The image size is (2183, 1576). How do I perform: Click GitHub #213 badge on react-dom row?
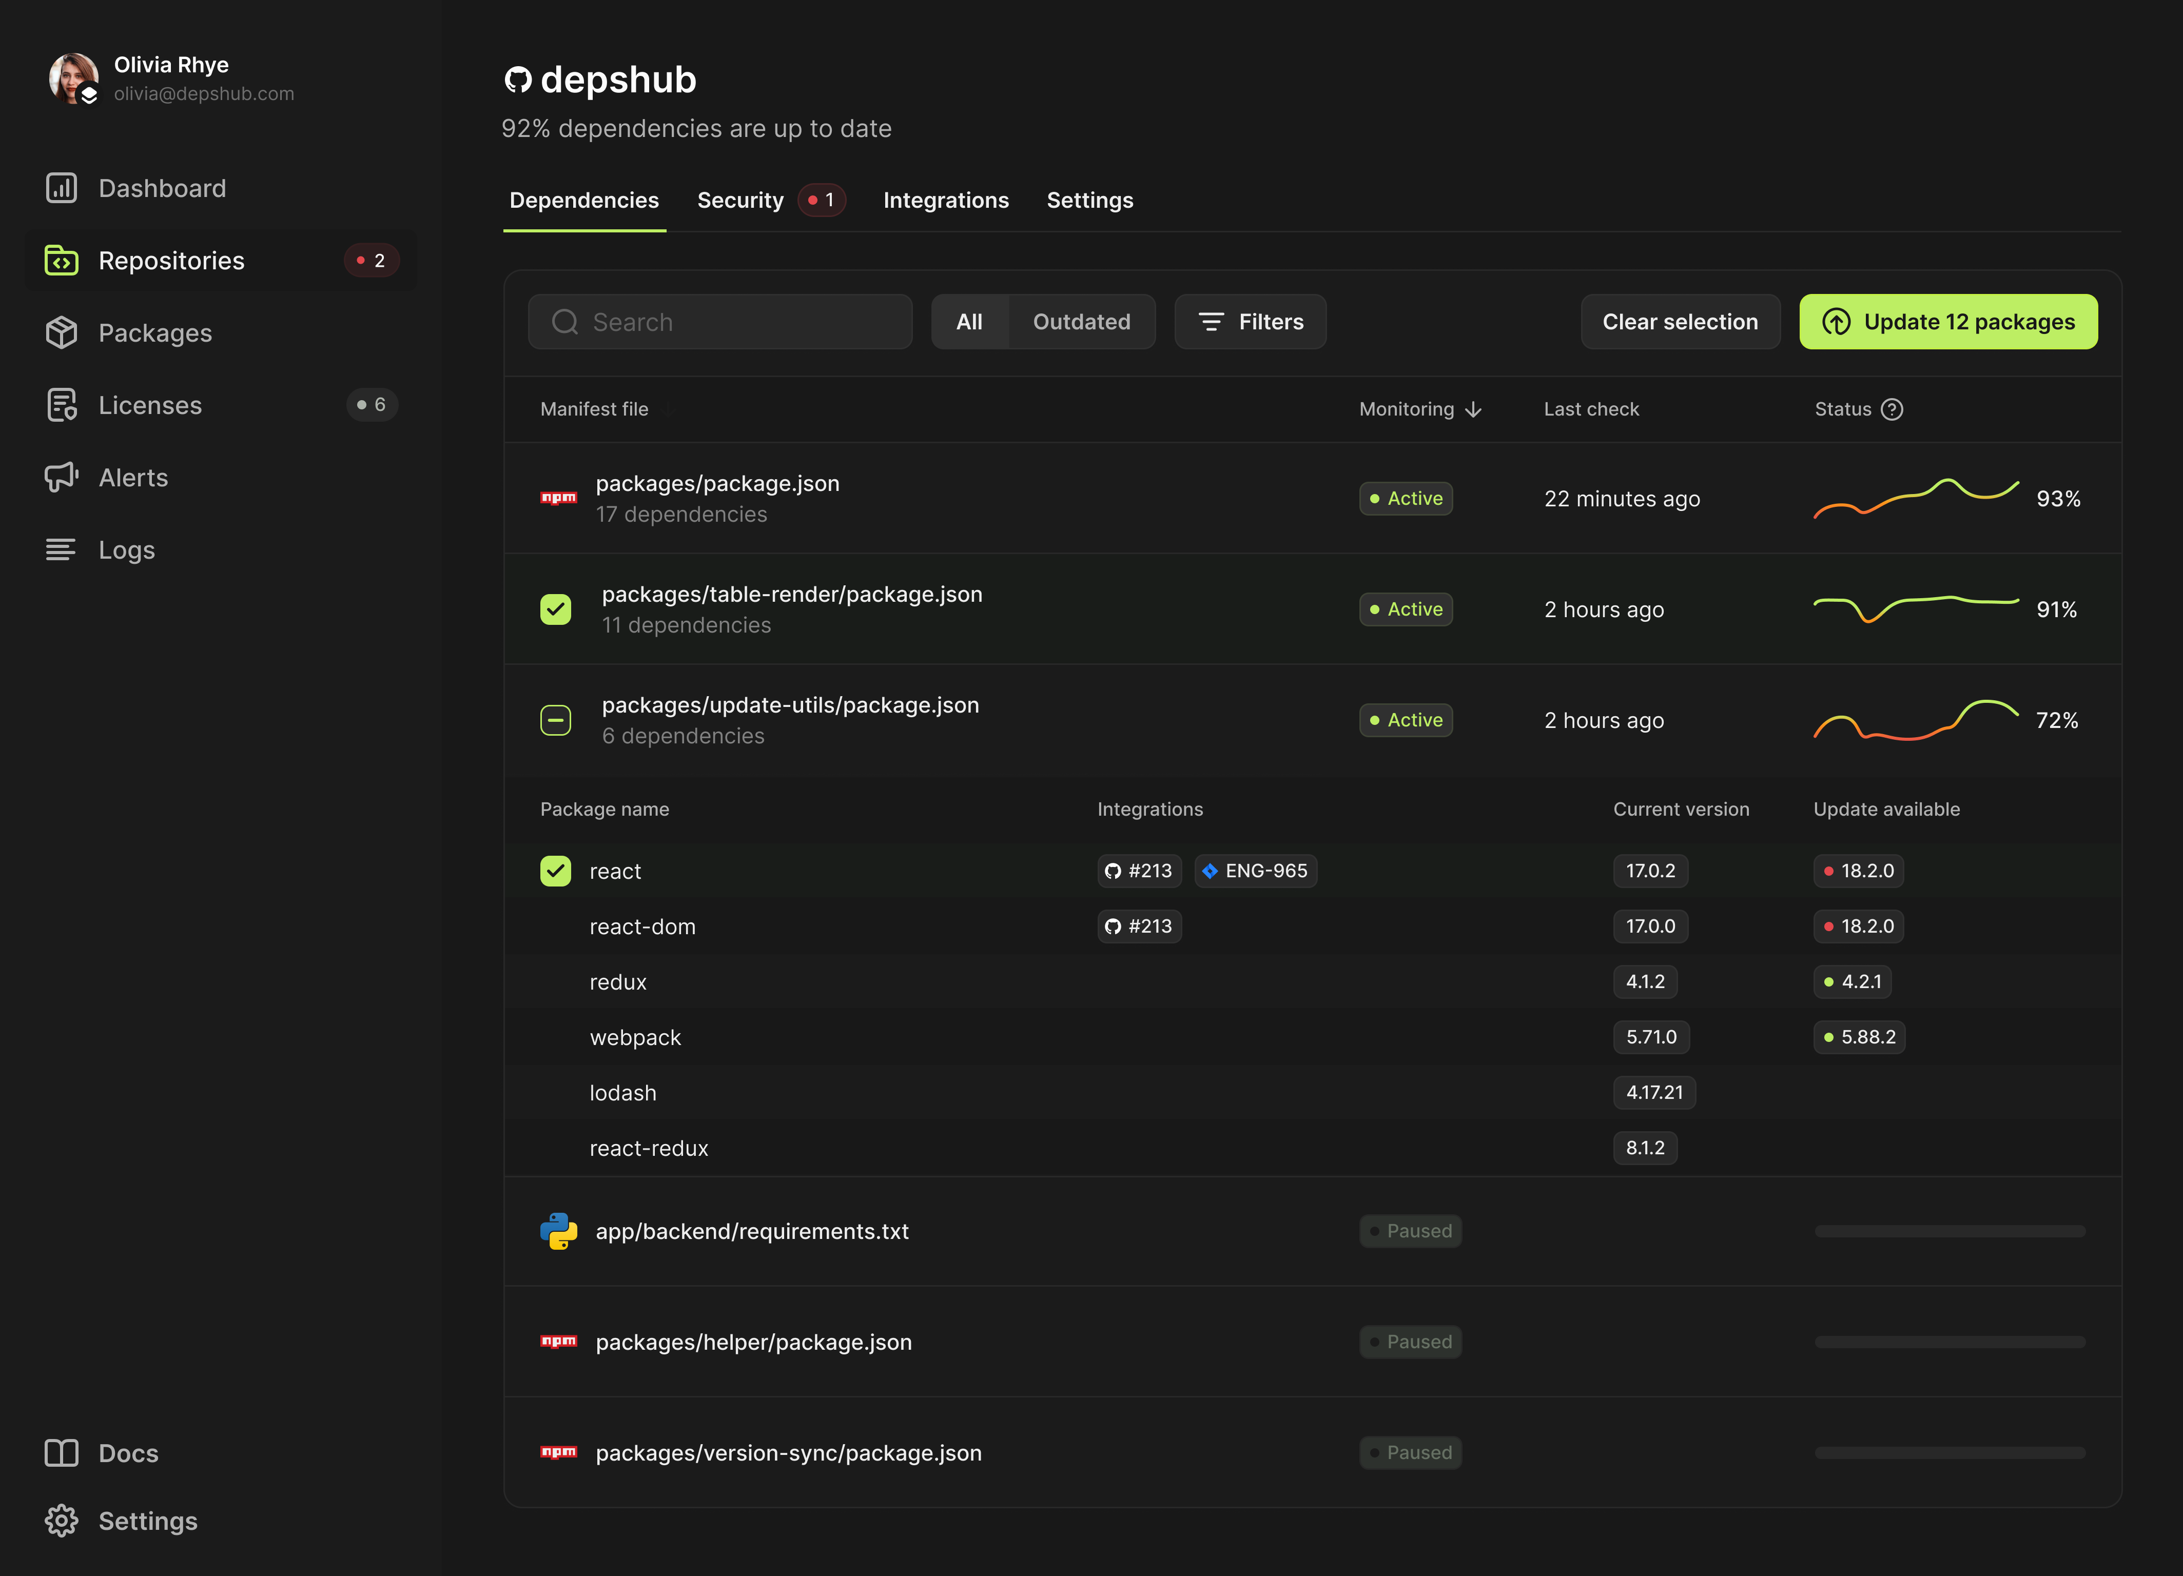click(x=1139, y=927)
